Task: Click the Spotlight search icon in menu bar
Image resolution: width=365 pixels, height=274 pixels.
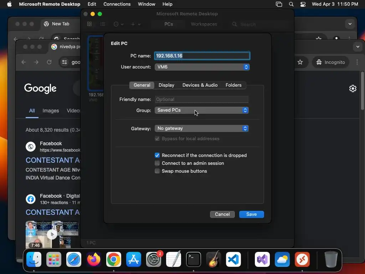Action: (291, 4)
